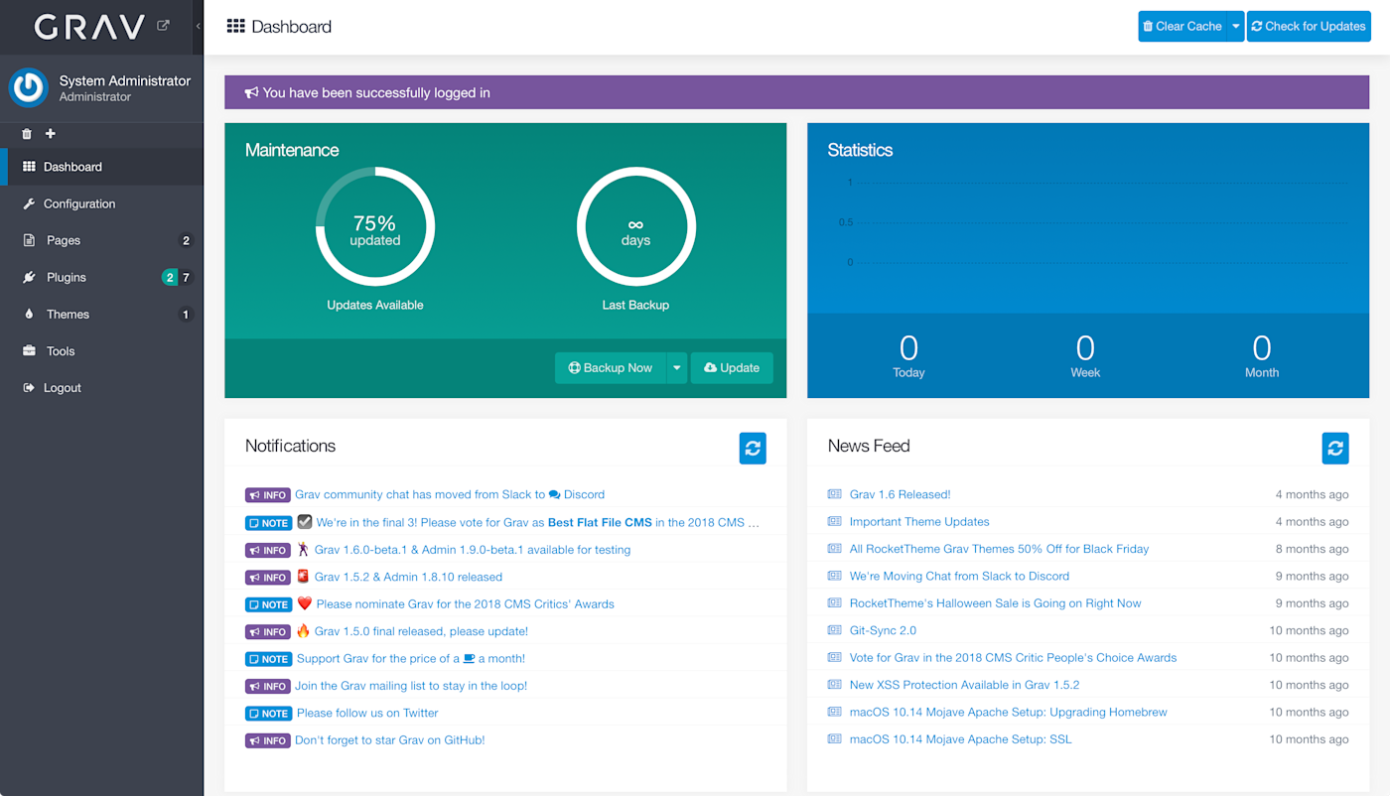Click the Last Backup days ring
The height and width of the screenshot is (796, 1390).
point(636,227)
